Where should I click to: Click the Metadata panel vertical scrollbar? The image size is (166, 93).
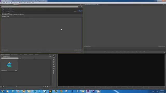(x=82, y=33)
